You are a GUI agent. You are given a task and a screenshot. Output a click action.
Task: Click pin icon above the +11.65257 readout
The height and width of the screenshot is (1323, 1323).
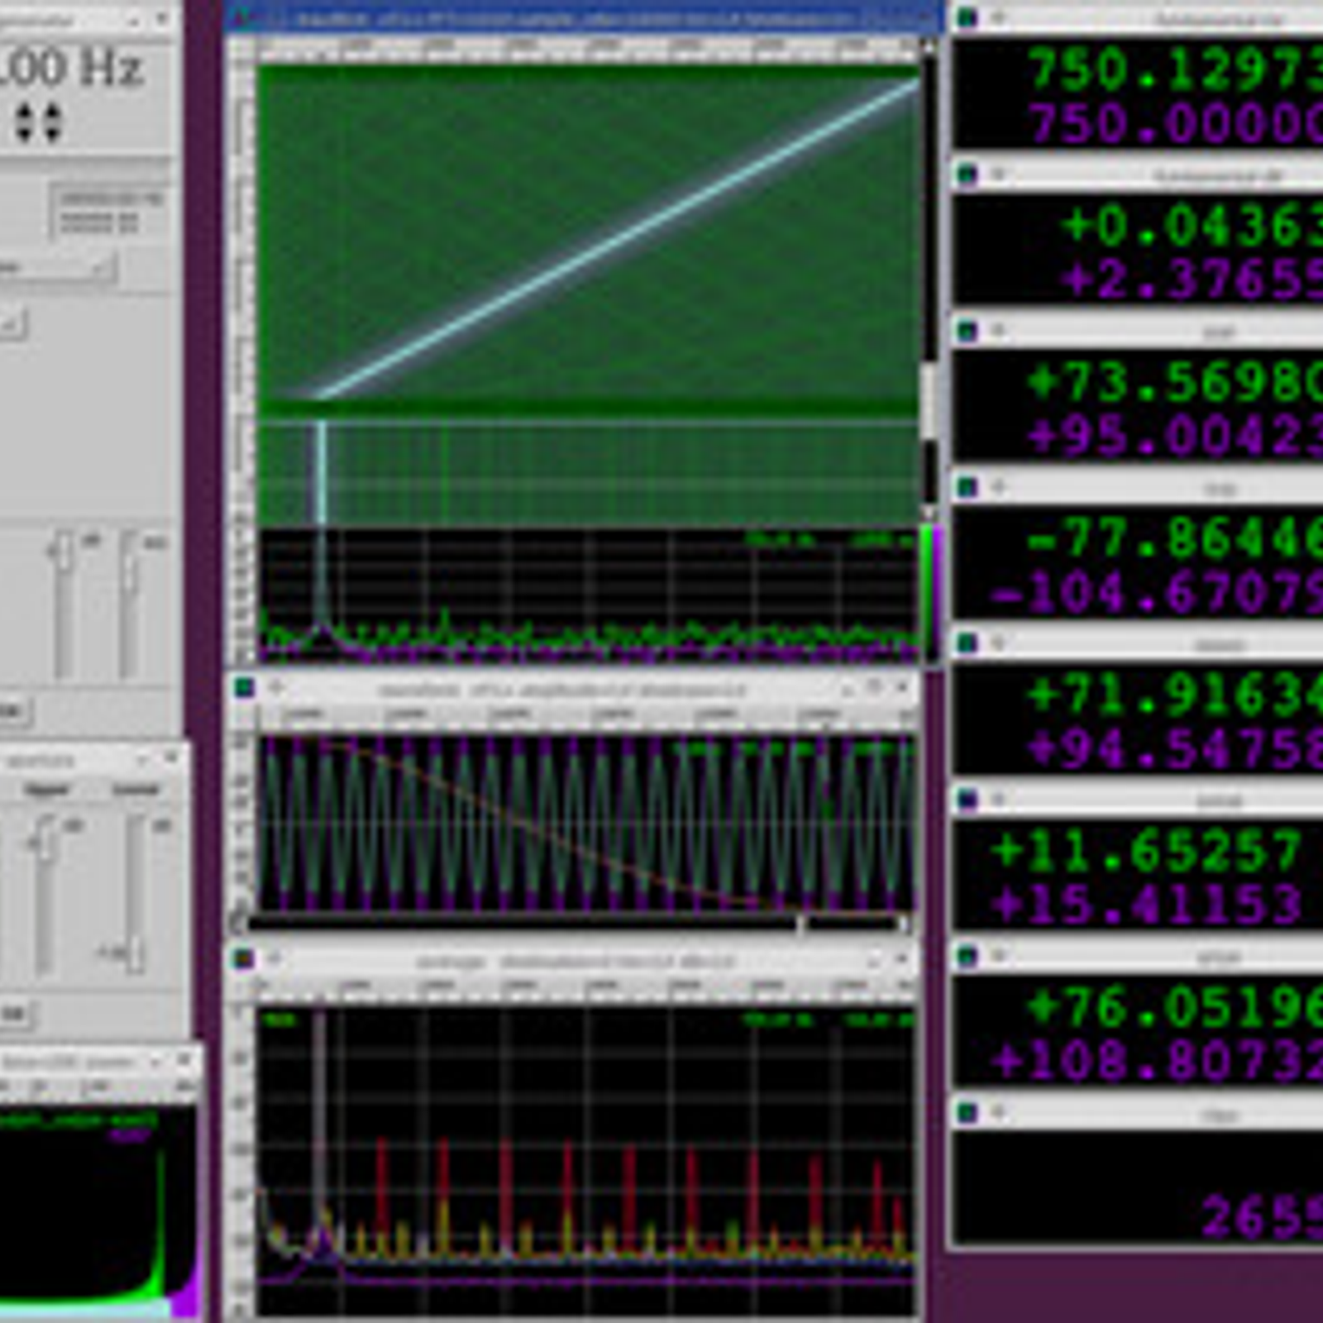pyautogui.click(x=998, y=800)
